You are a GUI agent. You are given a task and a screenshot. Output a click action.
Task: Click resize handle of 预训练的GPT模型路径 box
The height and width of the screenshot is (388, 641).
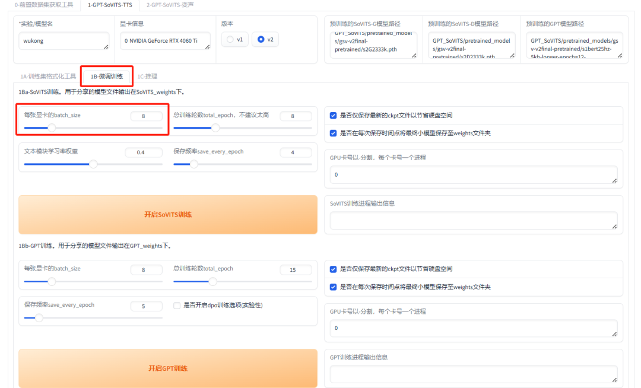(620, 55)
